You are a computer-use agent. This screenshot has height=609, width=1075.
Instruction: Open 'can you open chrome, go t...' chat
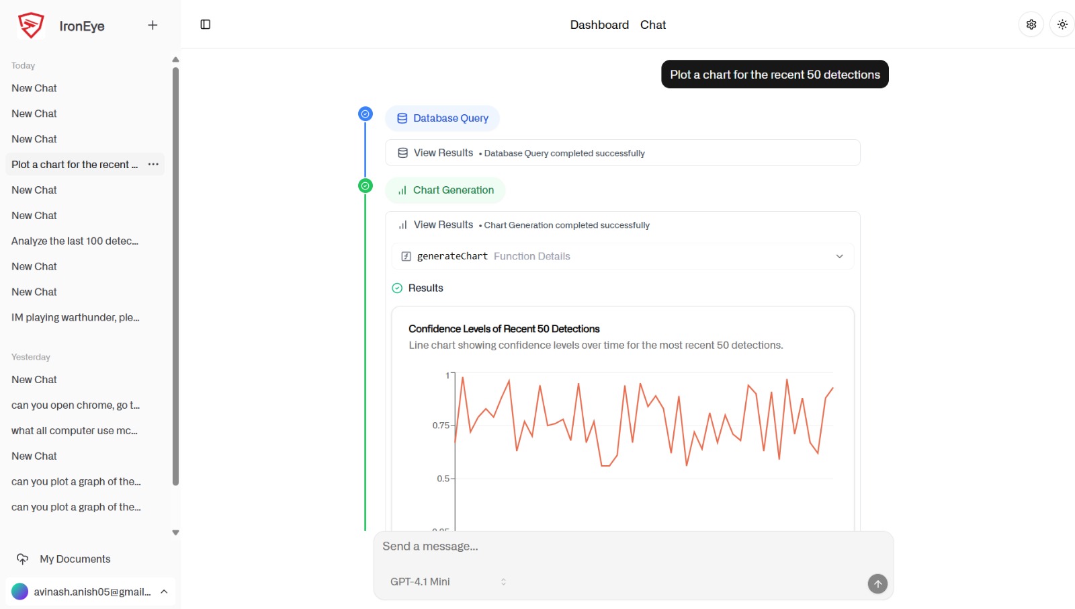pos(75,405)
